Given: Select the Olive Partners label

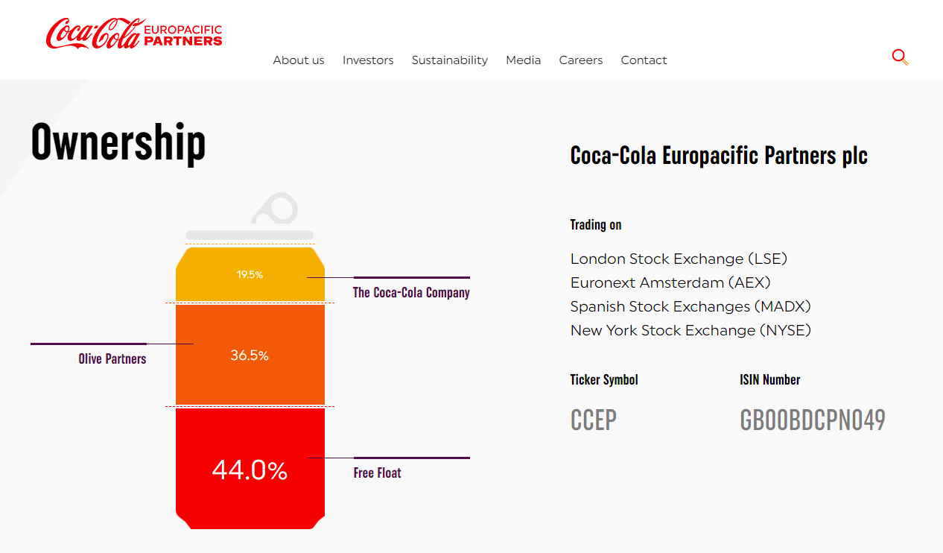Looking at the screenshot, I should point(112,359).
